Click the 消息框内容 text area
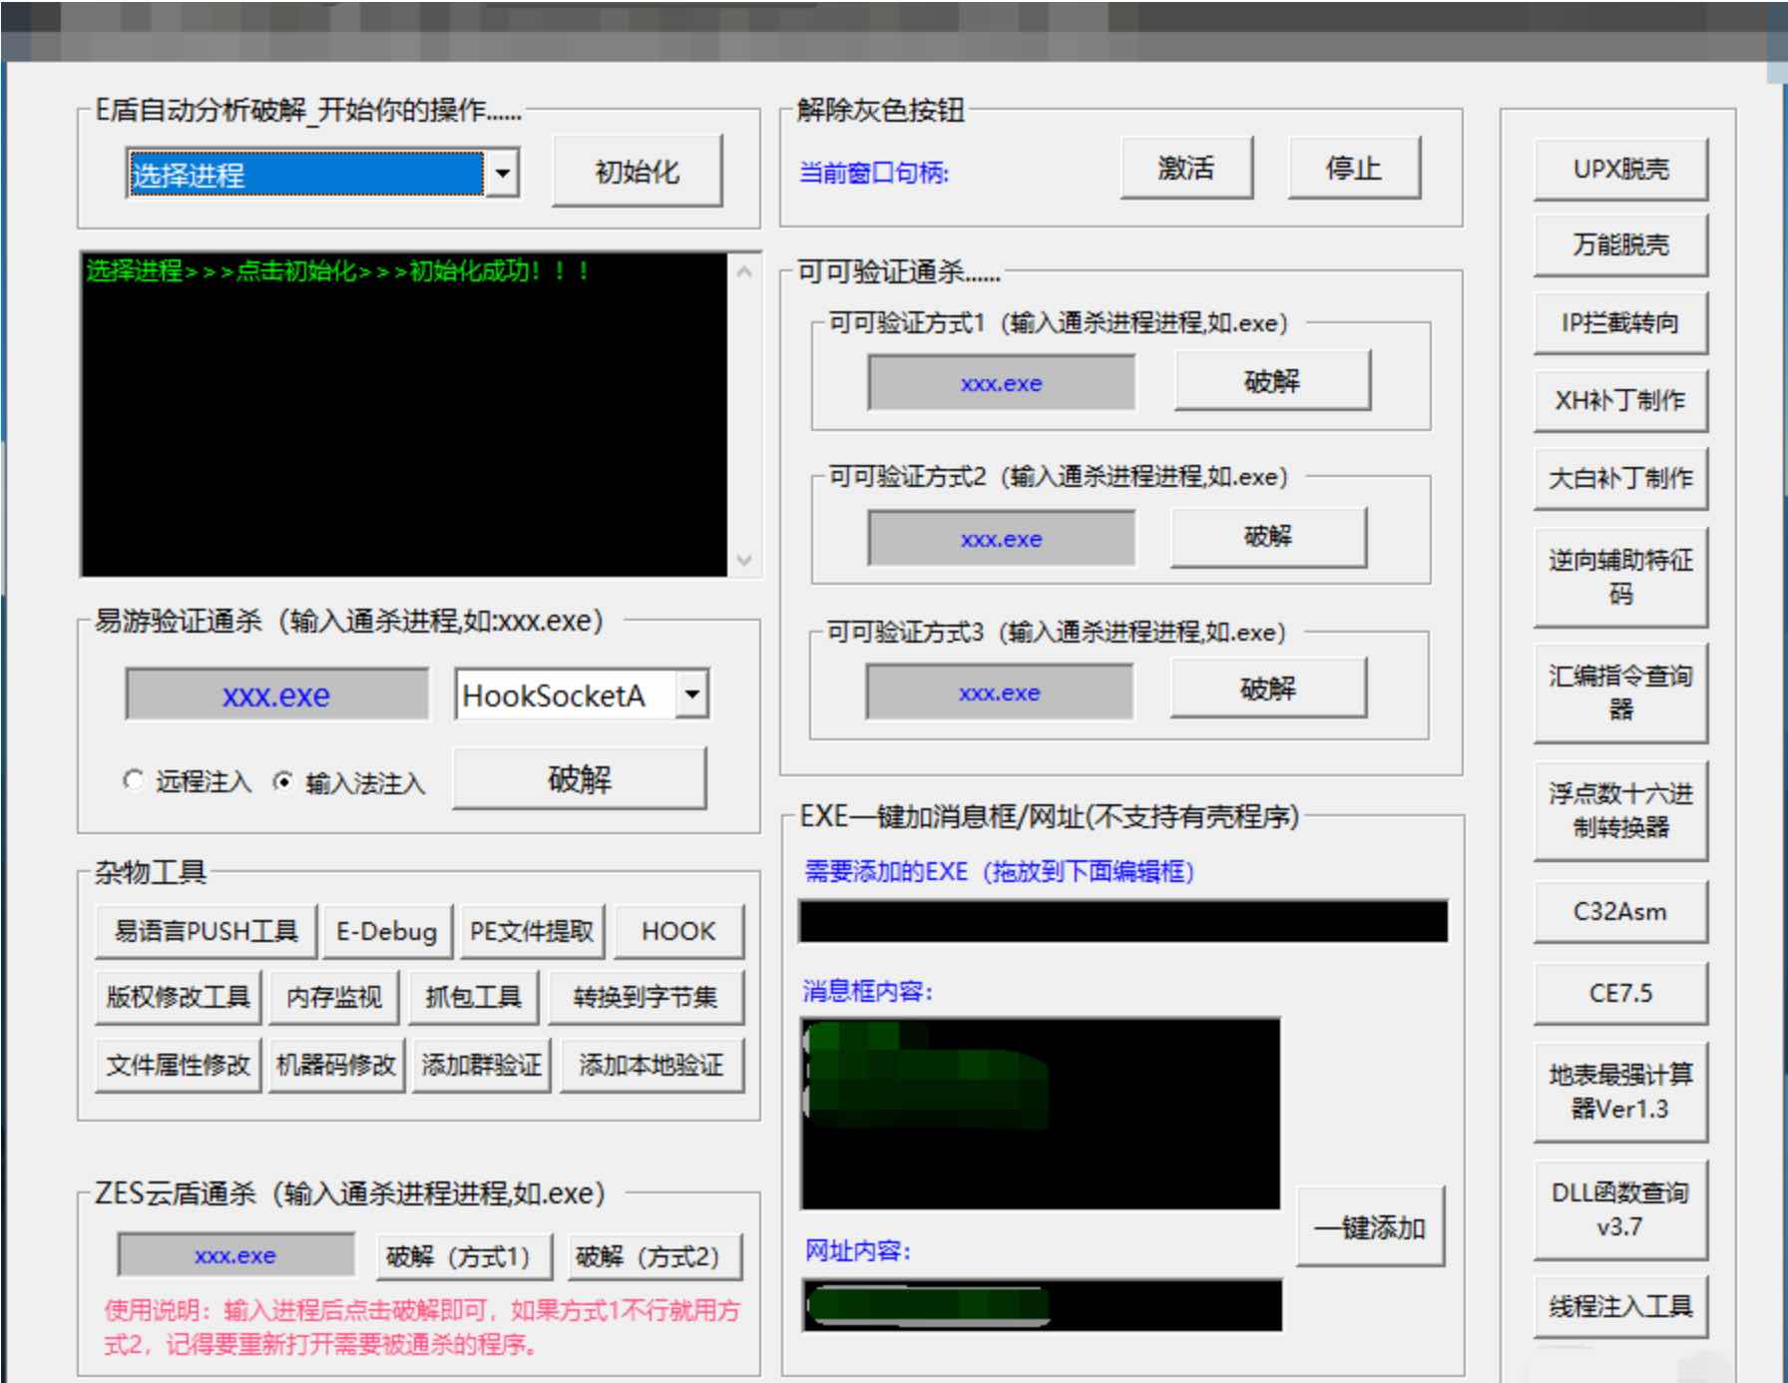The height and width of the screenshot is (1383, 1788). [1040, 1114]
